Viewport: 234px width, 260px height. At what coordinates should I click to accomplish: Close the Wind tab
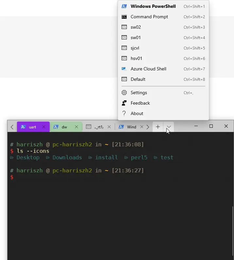(x=142, y=127)
